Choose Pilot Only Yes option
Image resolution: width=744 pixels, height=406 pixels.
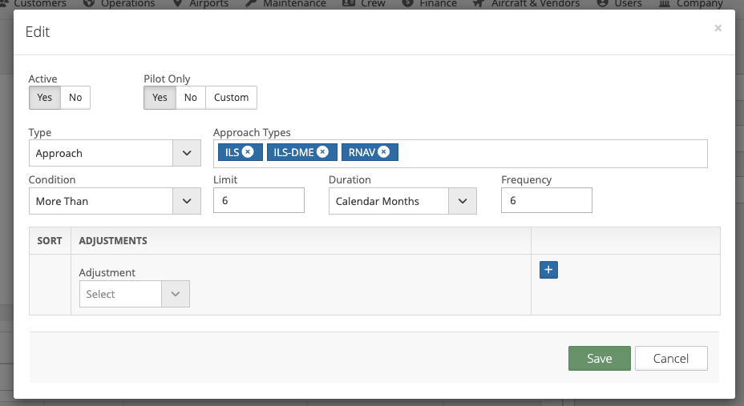pos(160,98)
